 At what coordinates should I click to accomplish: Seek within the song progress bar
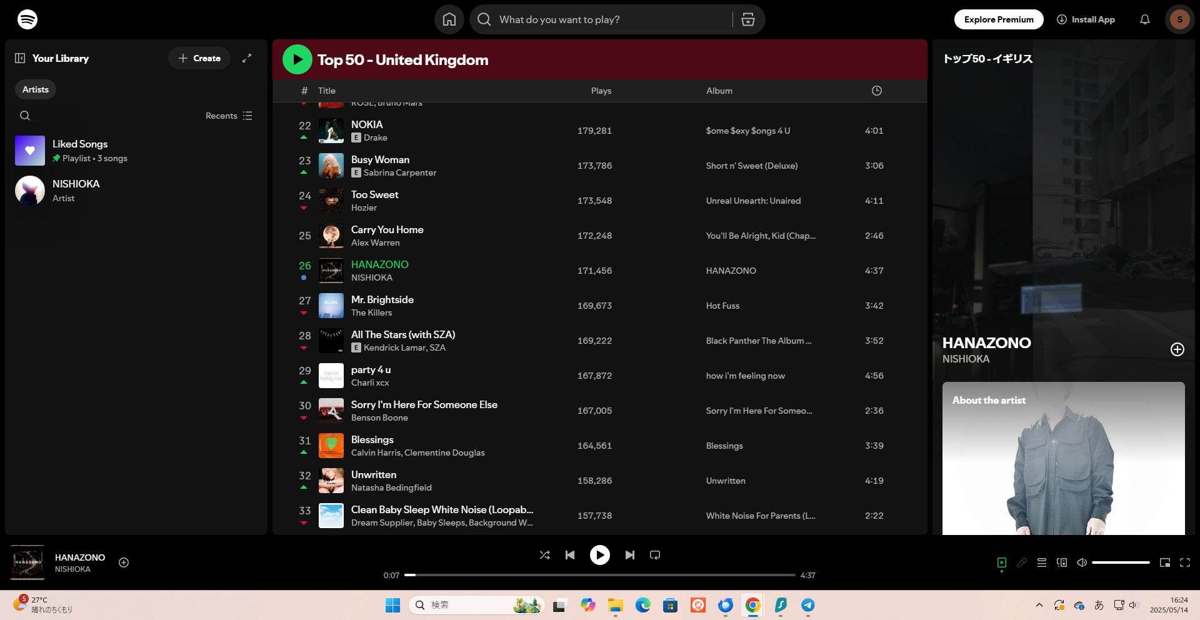600,575
